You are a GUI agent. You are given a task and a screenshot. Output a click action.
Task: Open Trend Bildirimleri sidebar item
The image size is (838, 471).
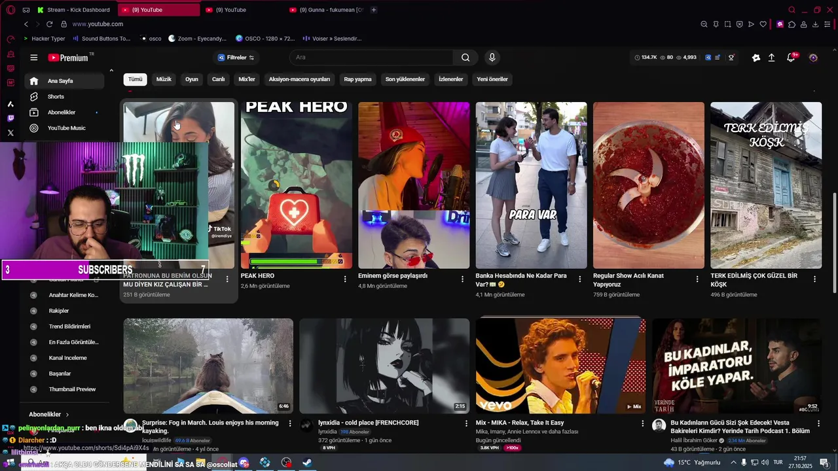tap(64, 326)
